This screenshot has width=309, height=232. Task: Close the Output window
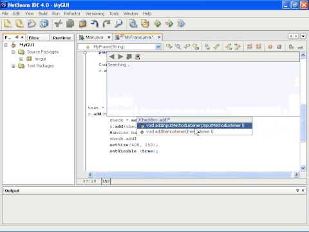pos(303,190)
